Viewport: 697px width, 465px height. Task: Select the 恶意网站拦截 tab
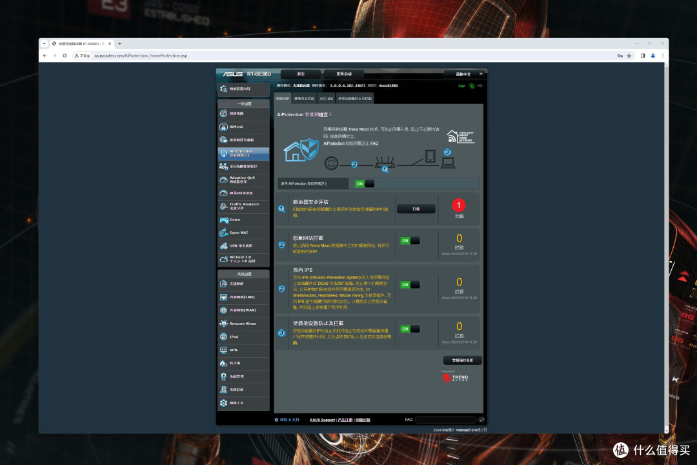(x=304, y=99)
